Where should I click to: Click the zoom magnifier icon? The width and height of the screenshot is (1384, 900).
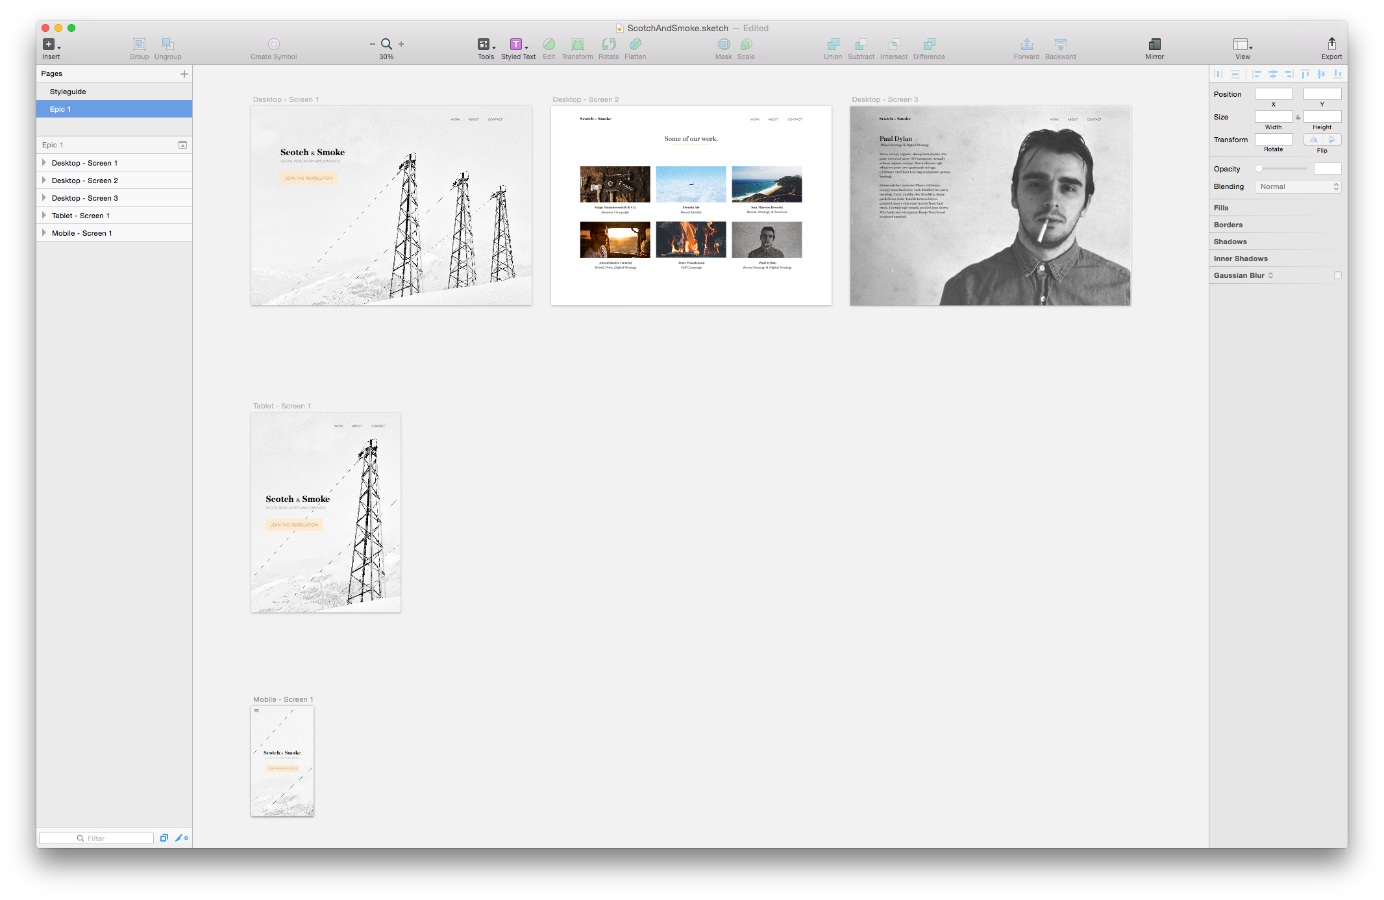tap(386, 44)
